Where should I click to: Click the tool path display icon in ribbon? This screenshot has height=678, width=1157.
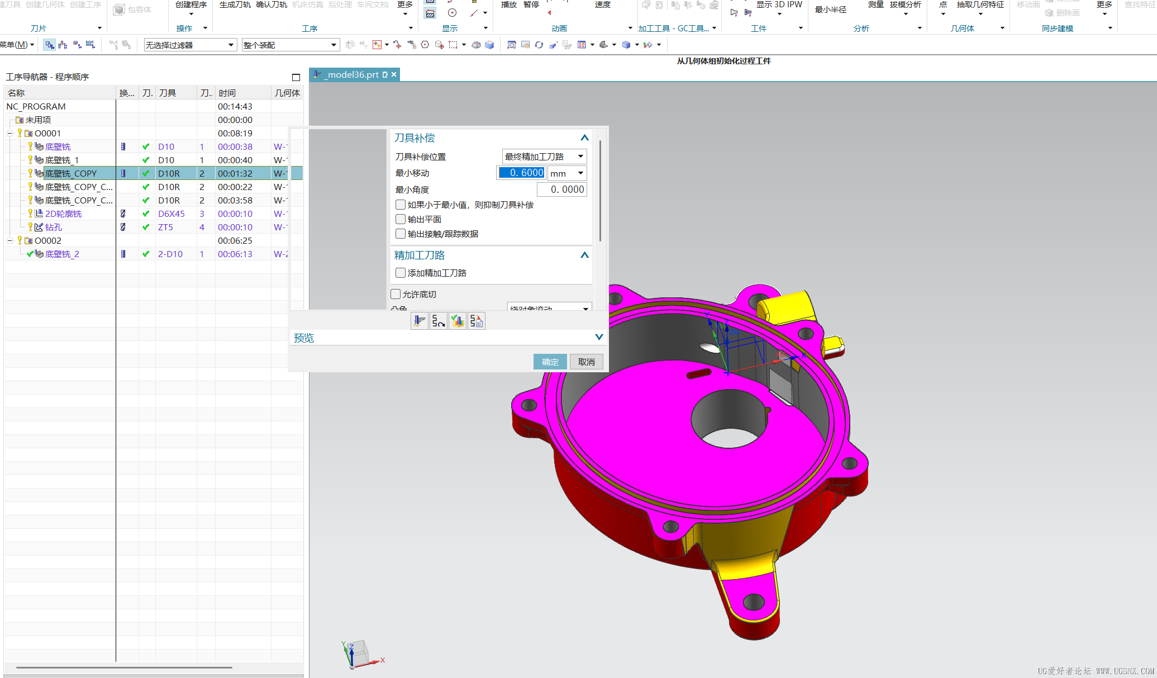[430, 13]
